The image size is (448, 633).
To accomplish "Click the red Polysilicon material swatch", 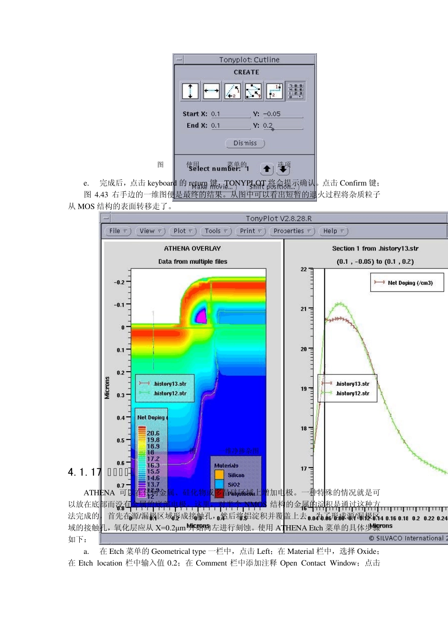I will click(219, 494).
